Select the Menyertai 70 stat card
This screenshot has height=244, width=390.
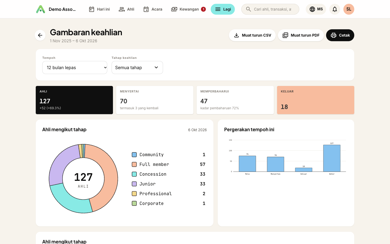(155, 100)
